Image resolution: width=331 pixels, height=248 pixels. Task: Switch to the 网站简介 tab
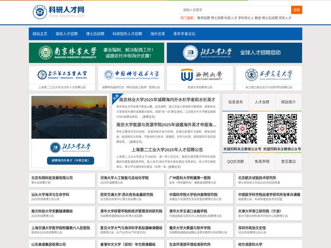288,102
